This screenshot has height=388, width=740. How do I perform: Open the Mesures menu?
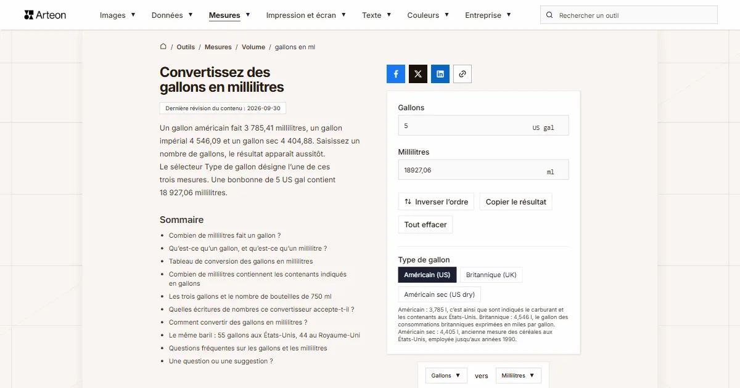[229, 15]
